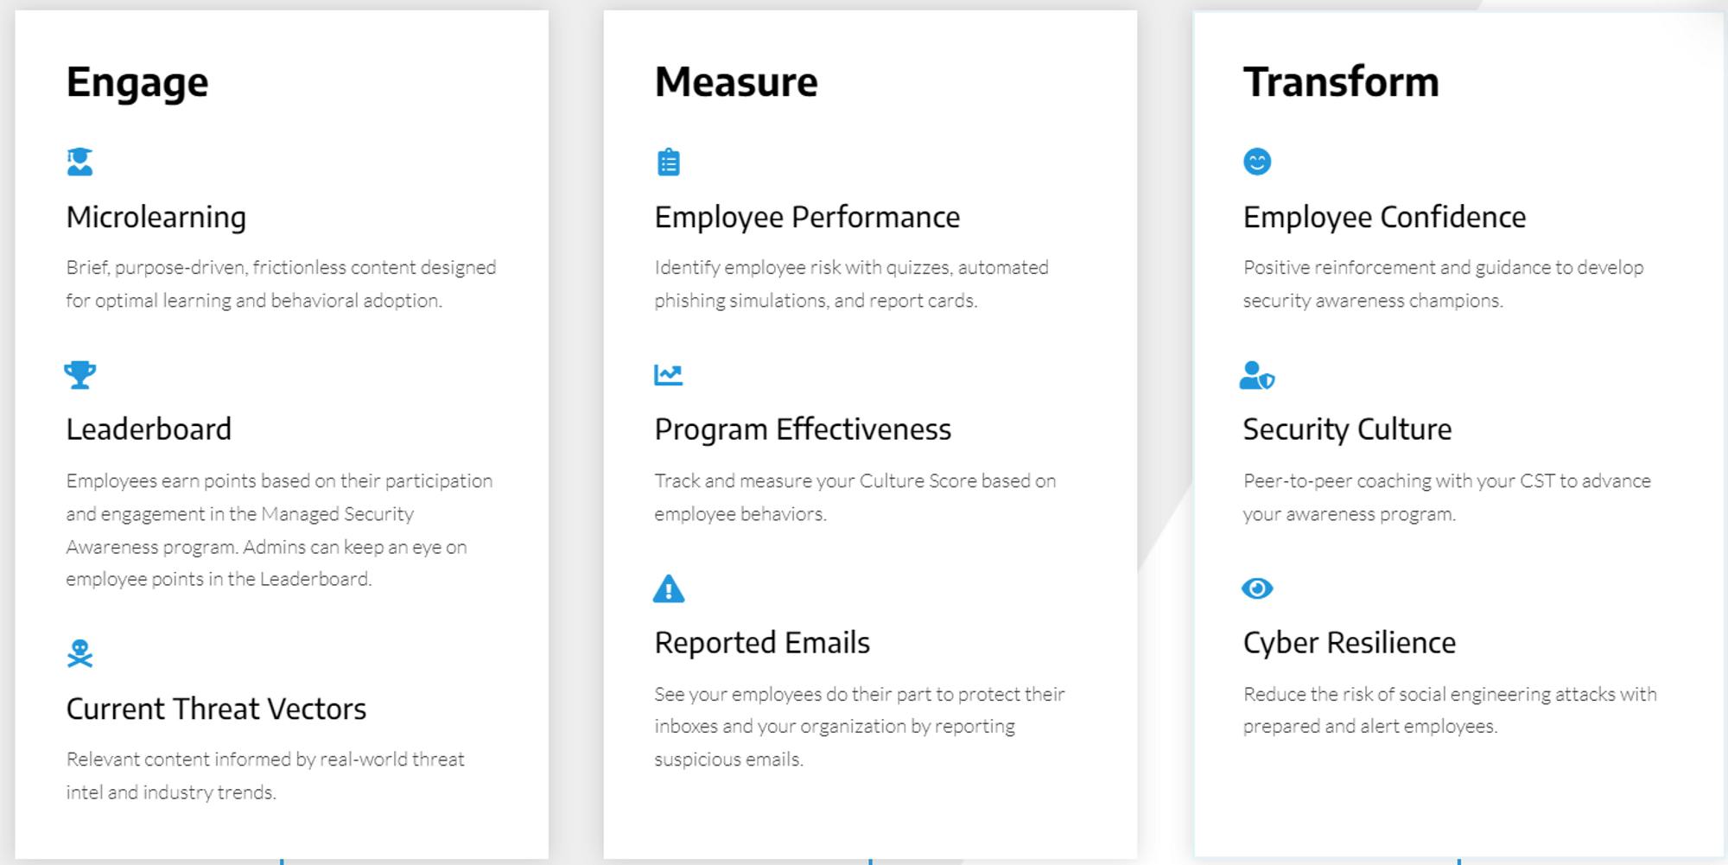Click the Employee Confidence smiley icon
This screenshot has height=865, width=1728.
pos(1256,162)
